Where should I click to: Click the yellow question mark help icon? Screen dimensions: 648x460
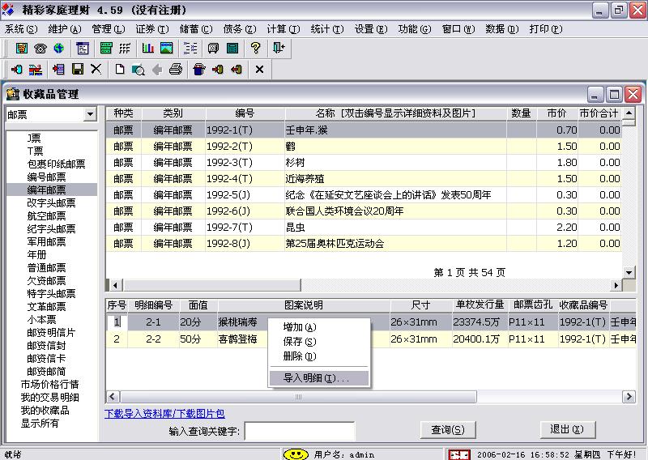tap(255, 49)
